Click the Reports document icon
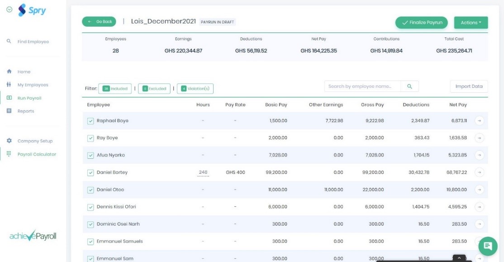504x262 pixels. [9, 111]
